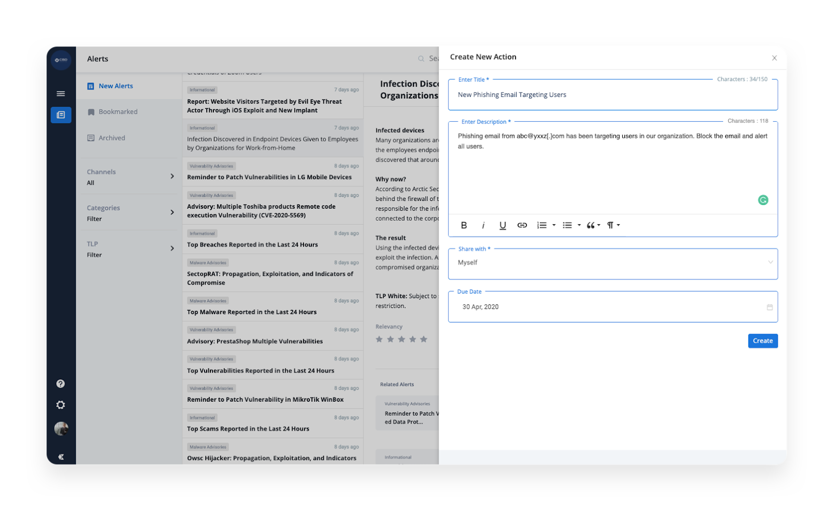Click the Enter Title input field
The image size is (833, 511).
click(x=613, y=95)
